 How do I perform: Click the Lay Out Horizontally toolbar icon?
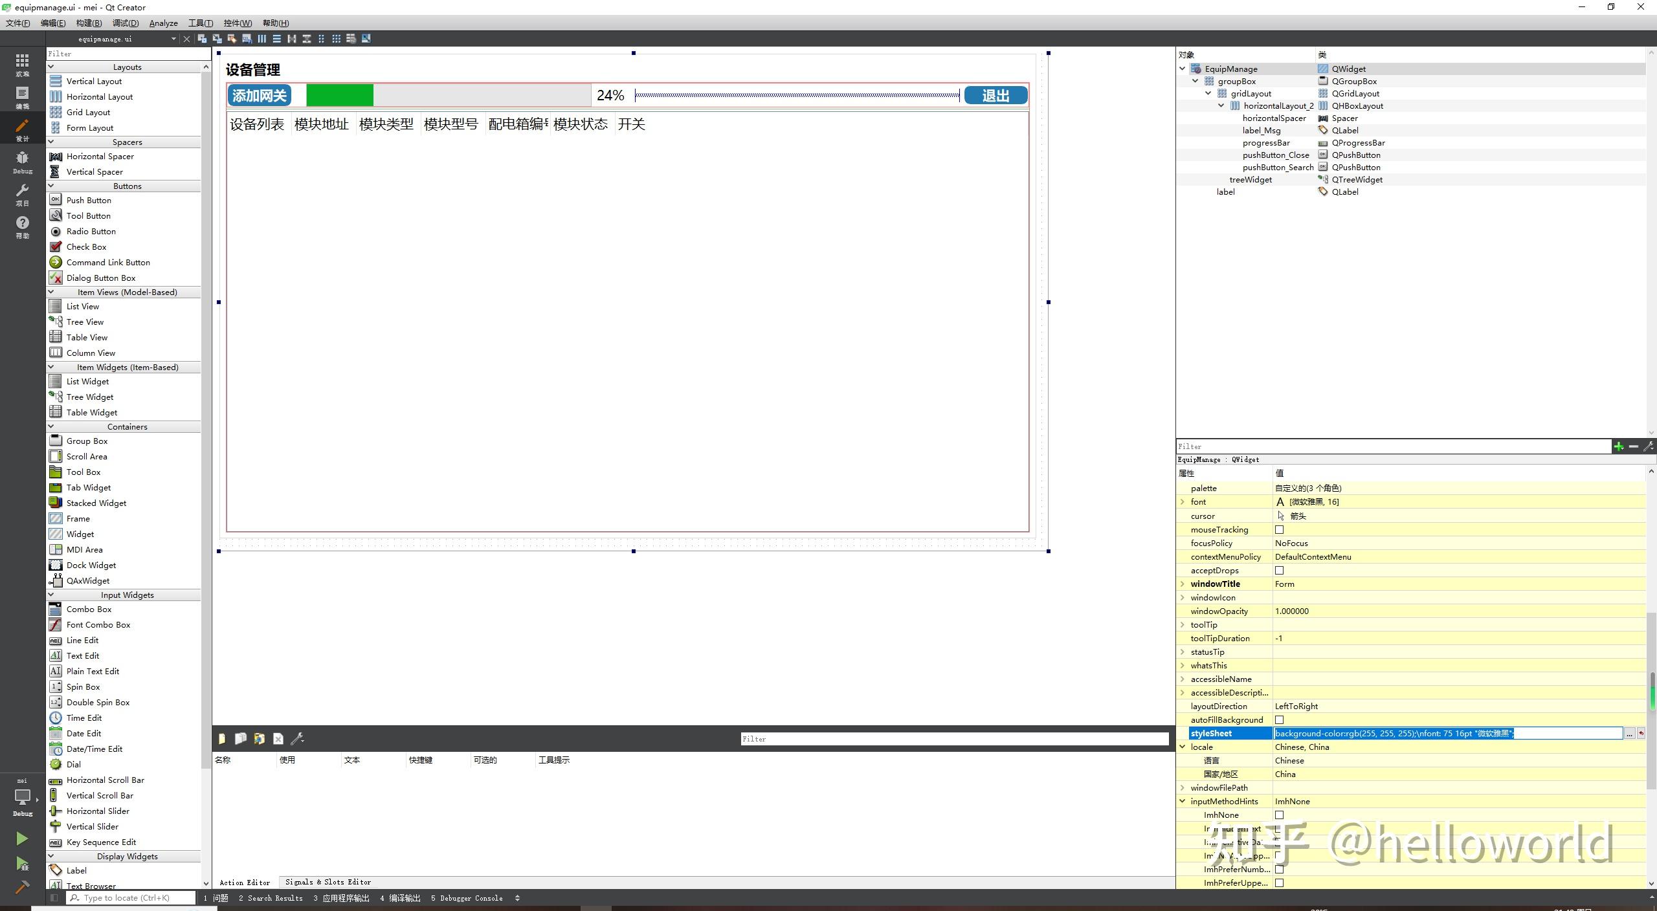tap(261, 39)
